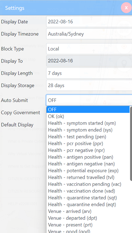Open the Display Length dropdown

tap(89, 73)
